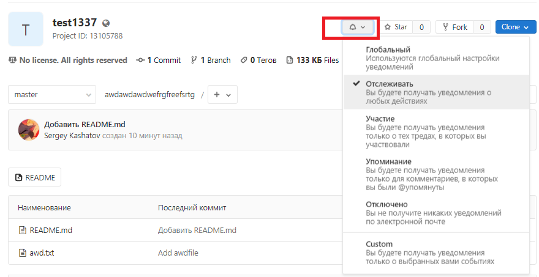
Task: Click the notification bell icon
Action: (353, 27)
